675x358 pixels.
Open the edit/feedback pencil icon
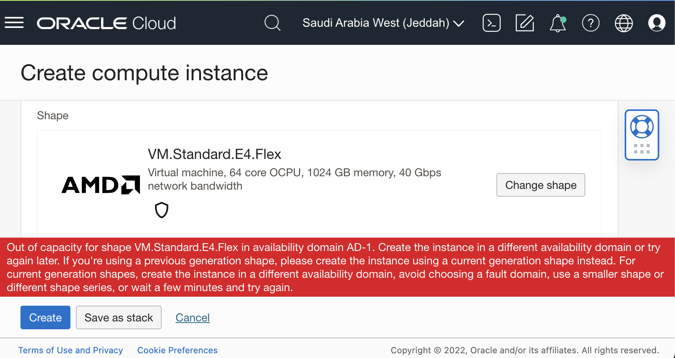tap(525, 23)
